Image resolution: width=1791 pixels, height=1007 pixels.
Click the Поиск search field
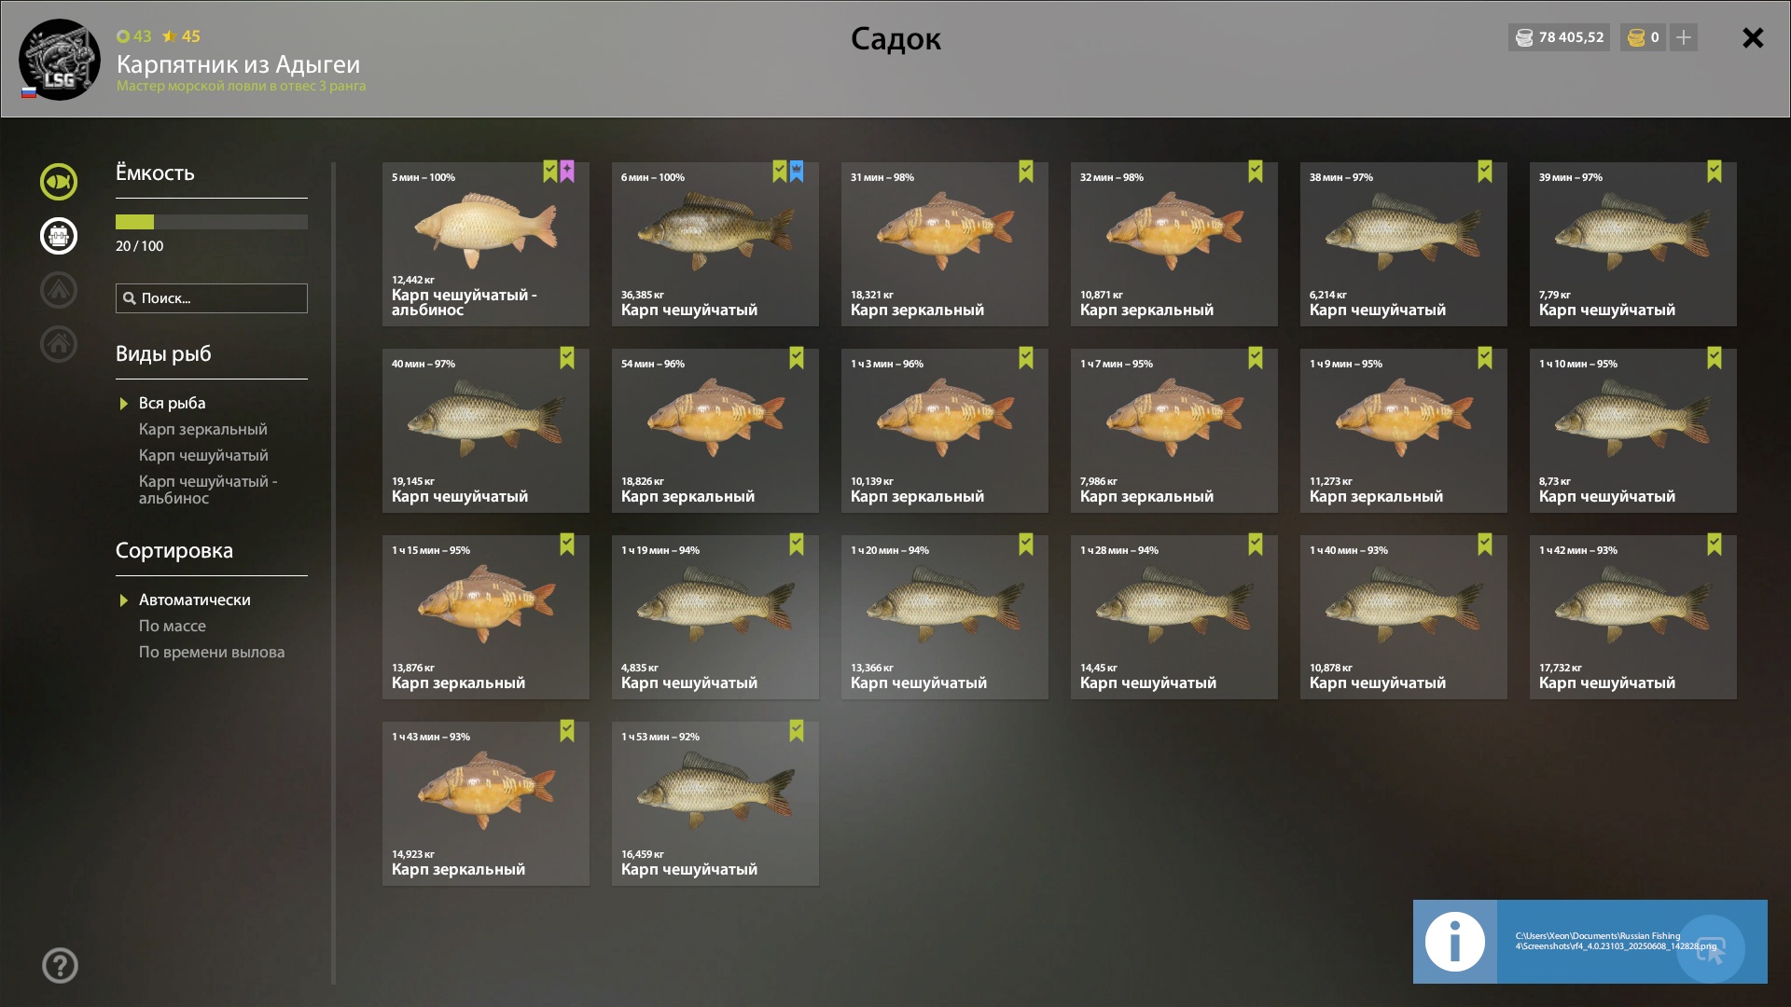212,298
